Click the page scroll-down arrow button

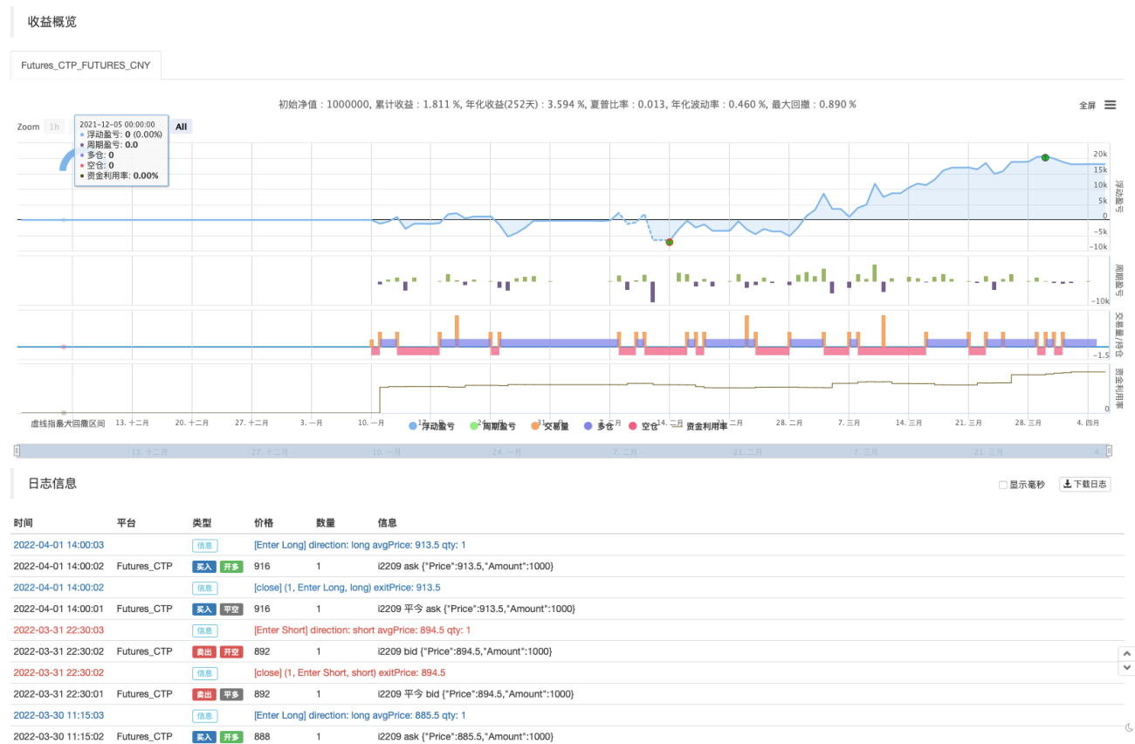1126,668
